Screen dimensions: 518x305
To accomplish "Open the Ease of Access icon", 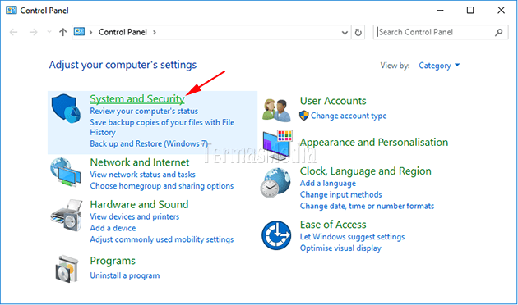I will click(x=276, y=235).
